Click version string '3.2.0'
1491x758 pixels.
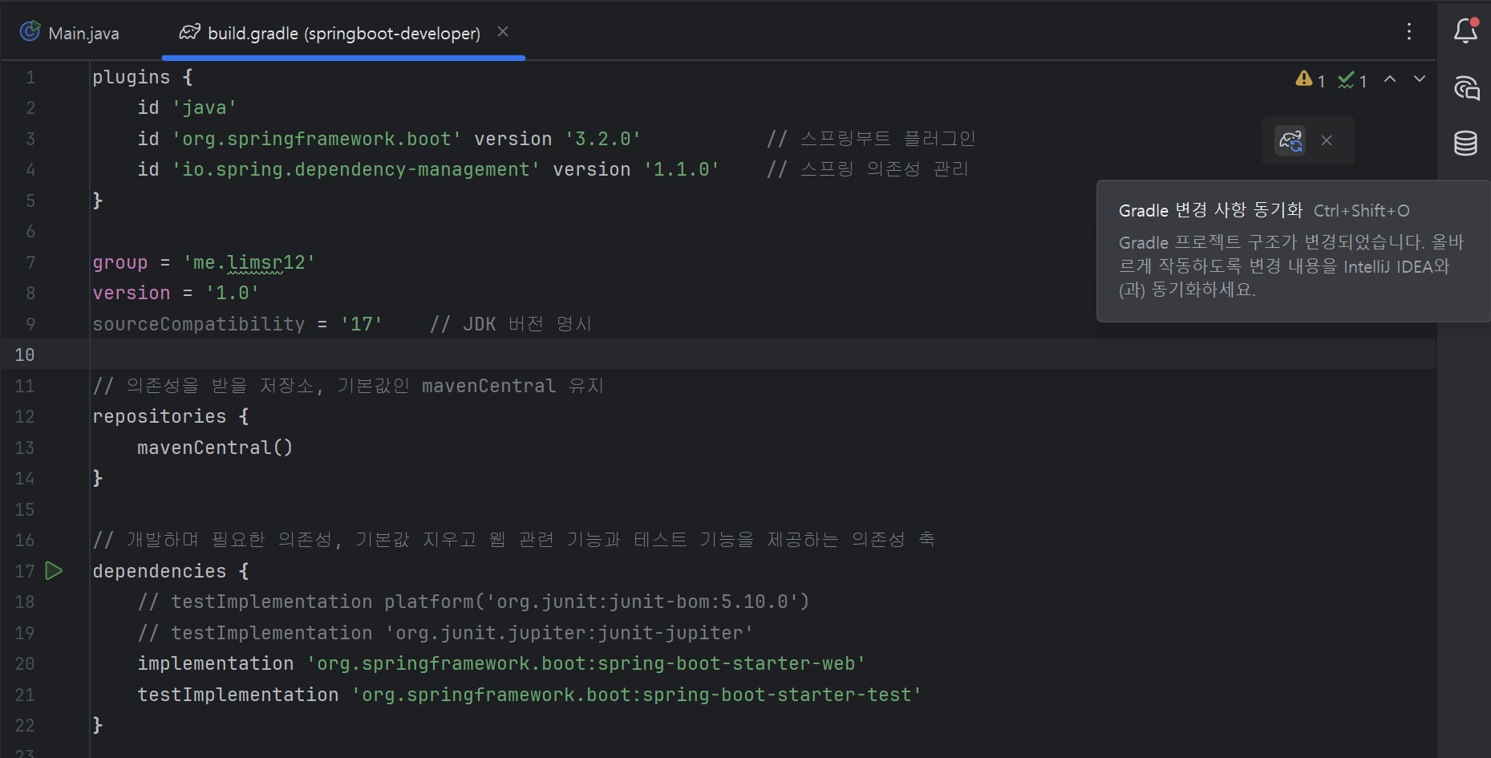point(603,139)
